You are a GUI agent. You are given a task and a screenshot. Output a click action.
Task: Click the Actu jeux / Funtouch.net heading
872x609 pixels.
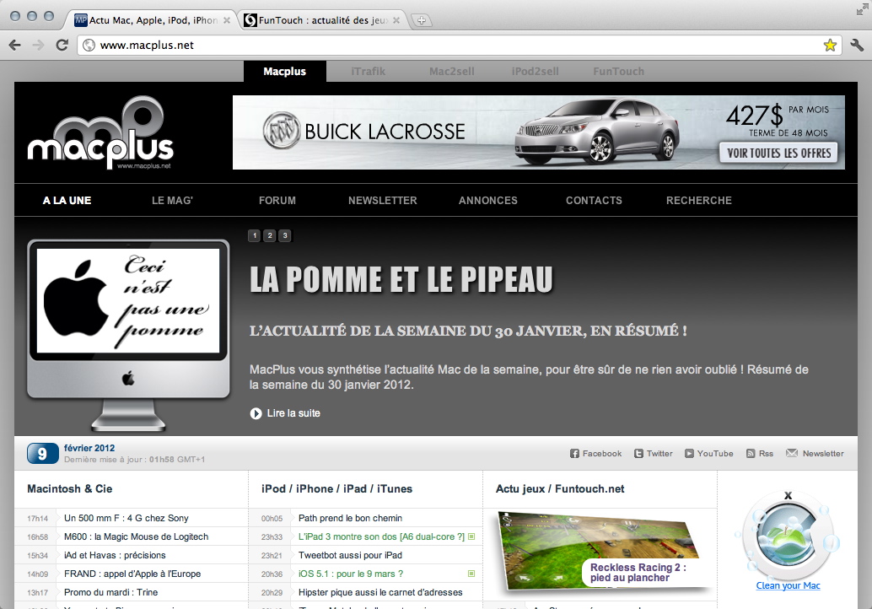click(560, 489)
